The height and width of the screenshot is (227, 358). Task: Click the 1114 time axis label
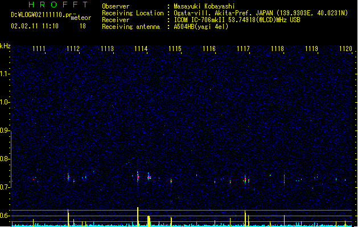141,49
